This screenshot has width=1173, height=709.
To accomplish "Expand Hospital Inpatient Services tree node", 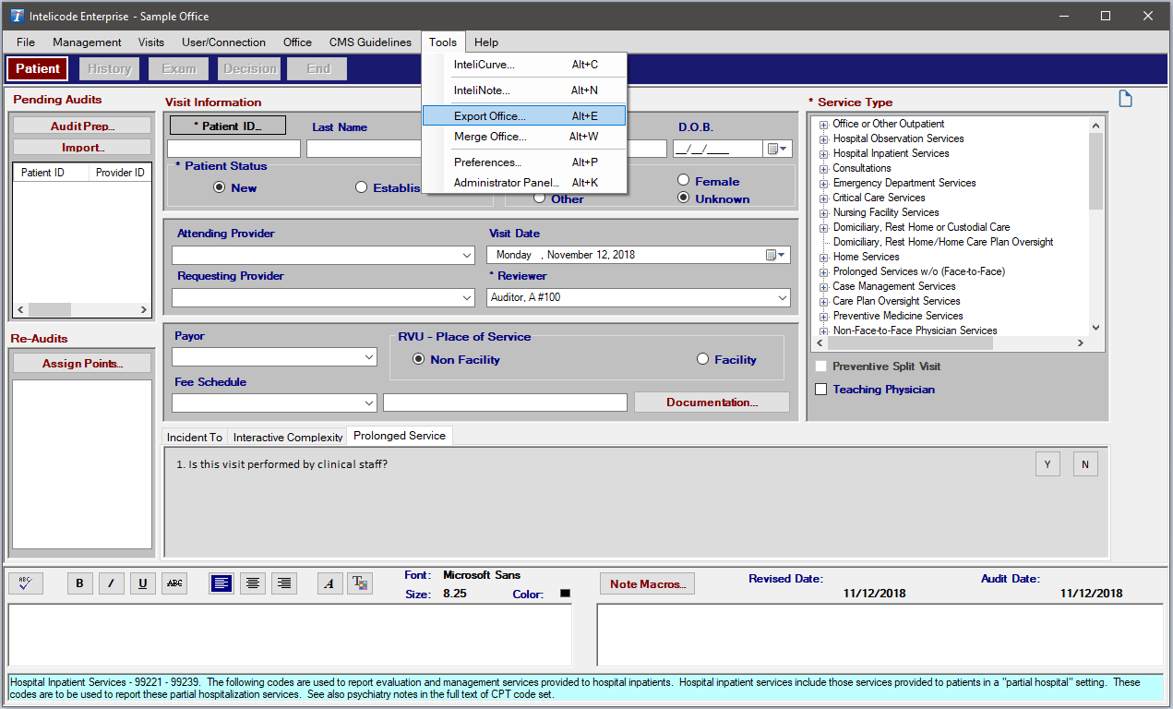I will 823,154.
